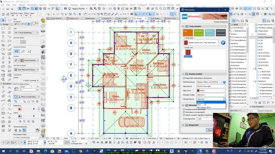Open the Cserép típus tile dropdown
The width and height of the screenshot is (275, 154).
tap(201, 43)
